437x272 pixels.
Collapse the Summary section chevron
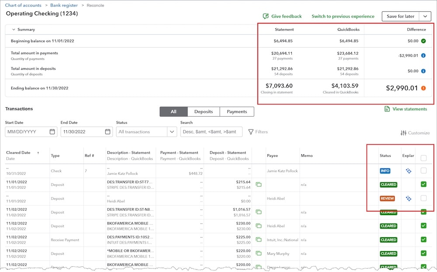click(14, 30)
